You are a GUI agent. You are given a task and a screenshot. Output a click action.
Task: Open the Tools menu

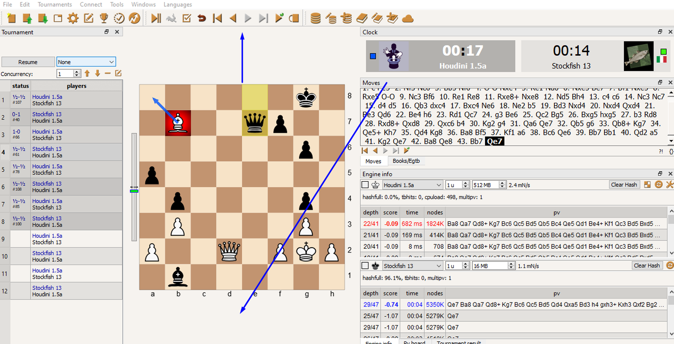(117, 4)
